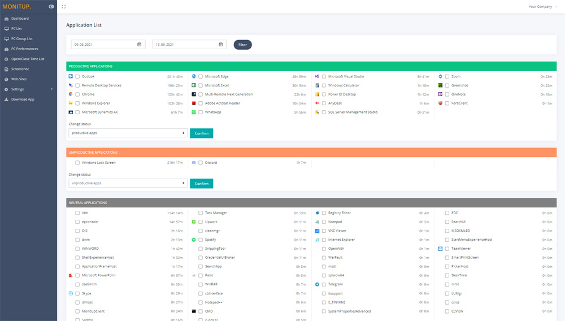Click the OneNote icon
This screenshot has width=565, height=321.
click(x=440, y=94)
